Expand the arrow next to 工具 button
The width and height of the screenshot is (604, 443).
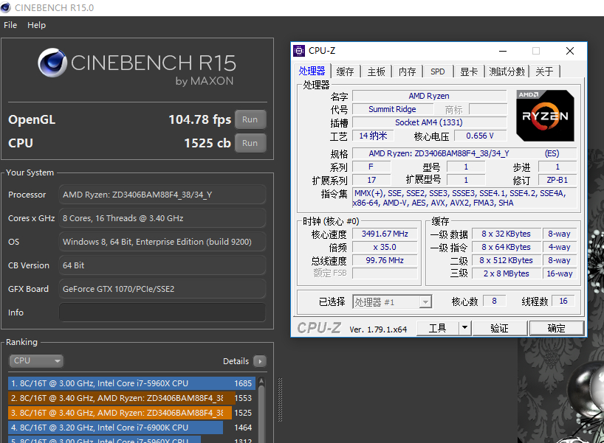point(464,328)
